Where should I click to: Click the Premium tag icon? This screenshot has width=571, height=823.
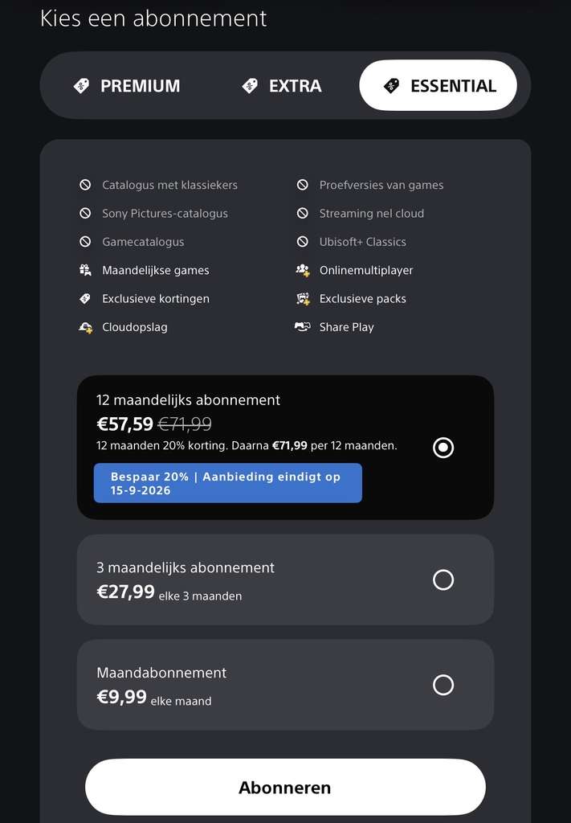(x=82, y=85)
